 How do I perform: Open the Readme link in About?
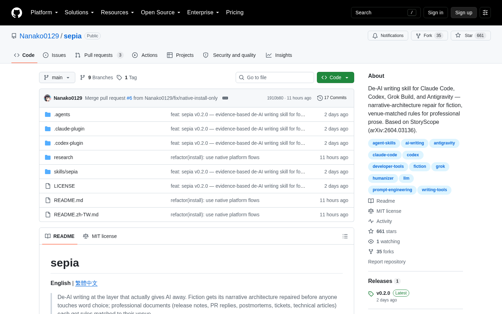[x=382, y=201]
